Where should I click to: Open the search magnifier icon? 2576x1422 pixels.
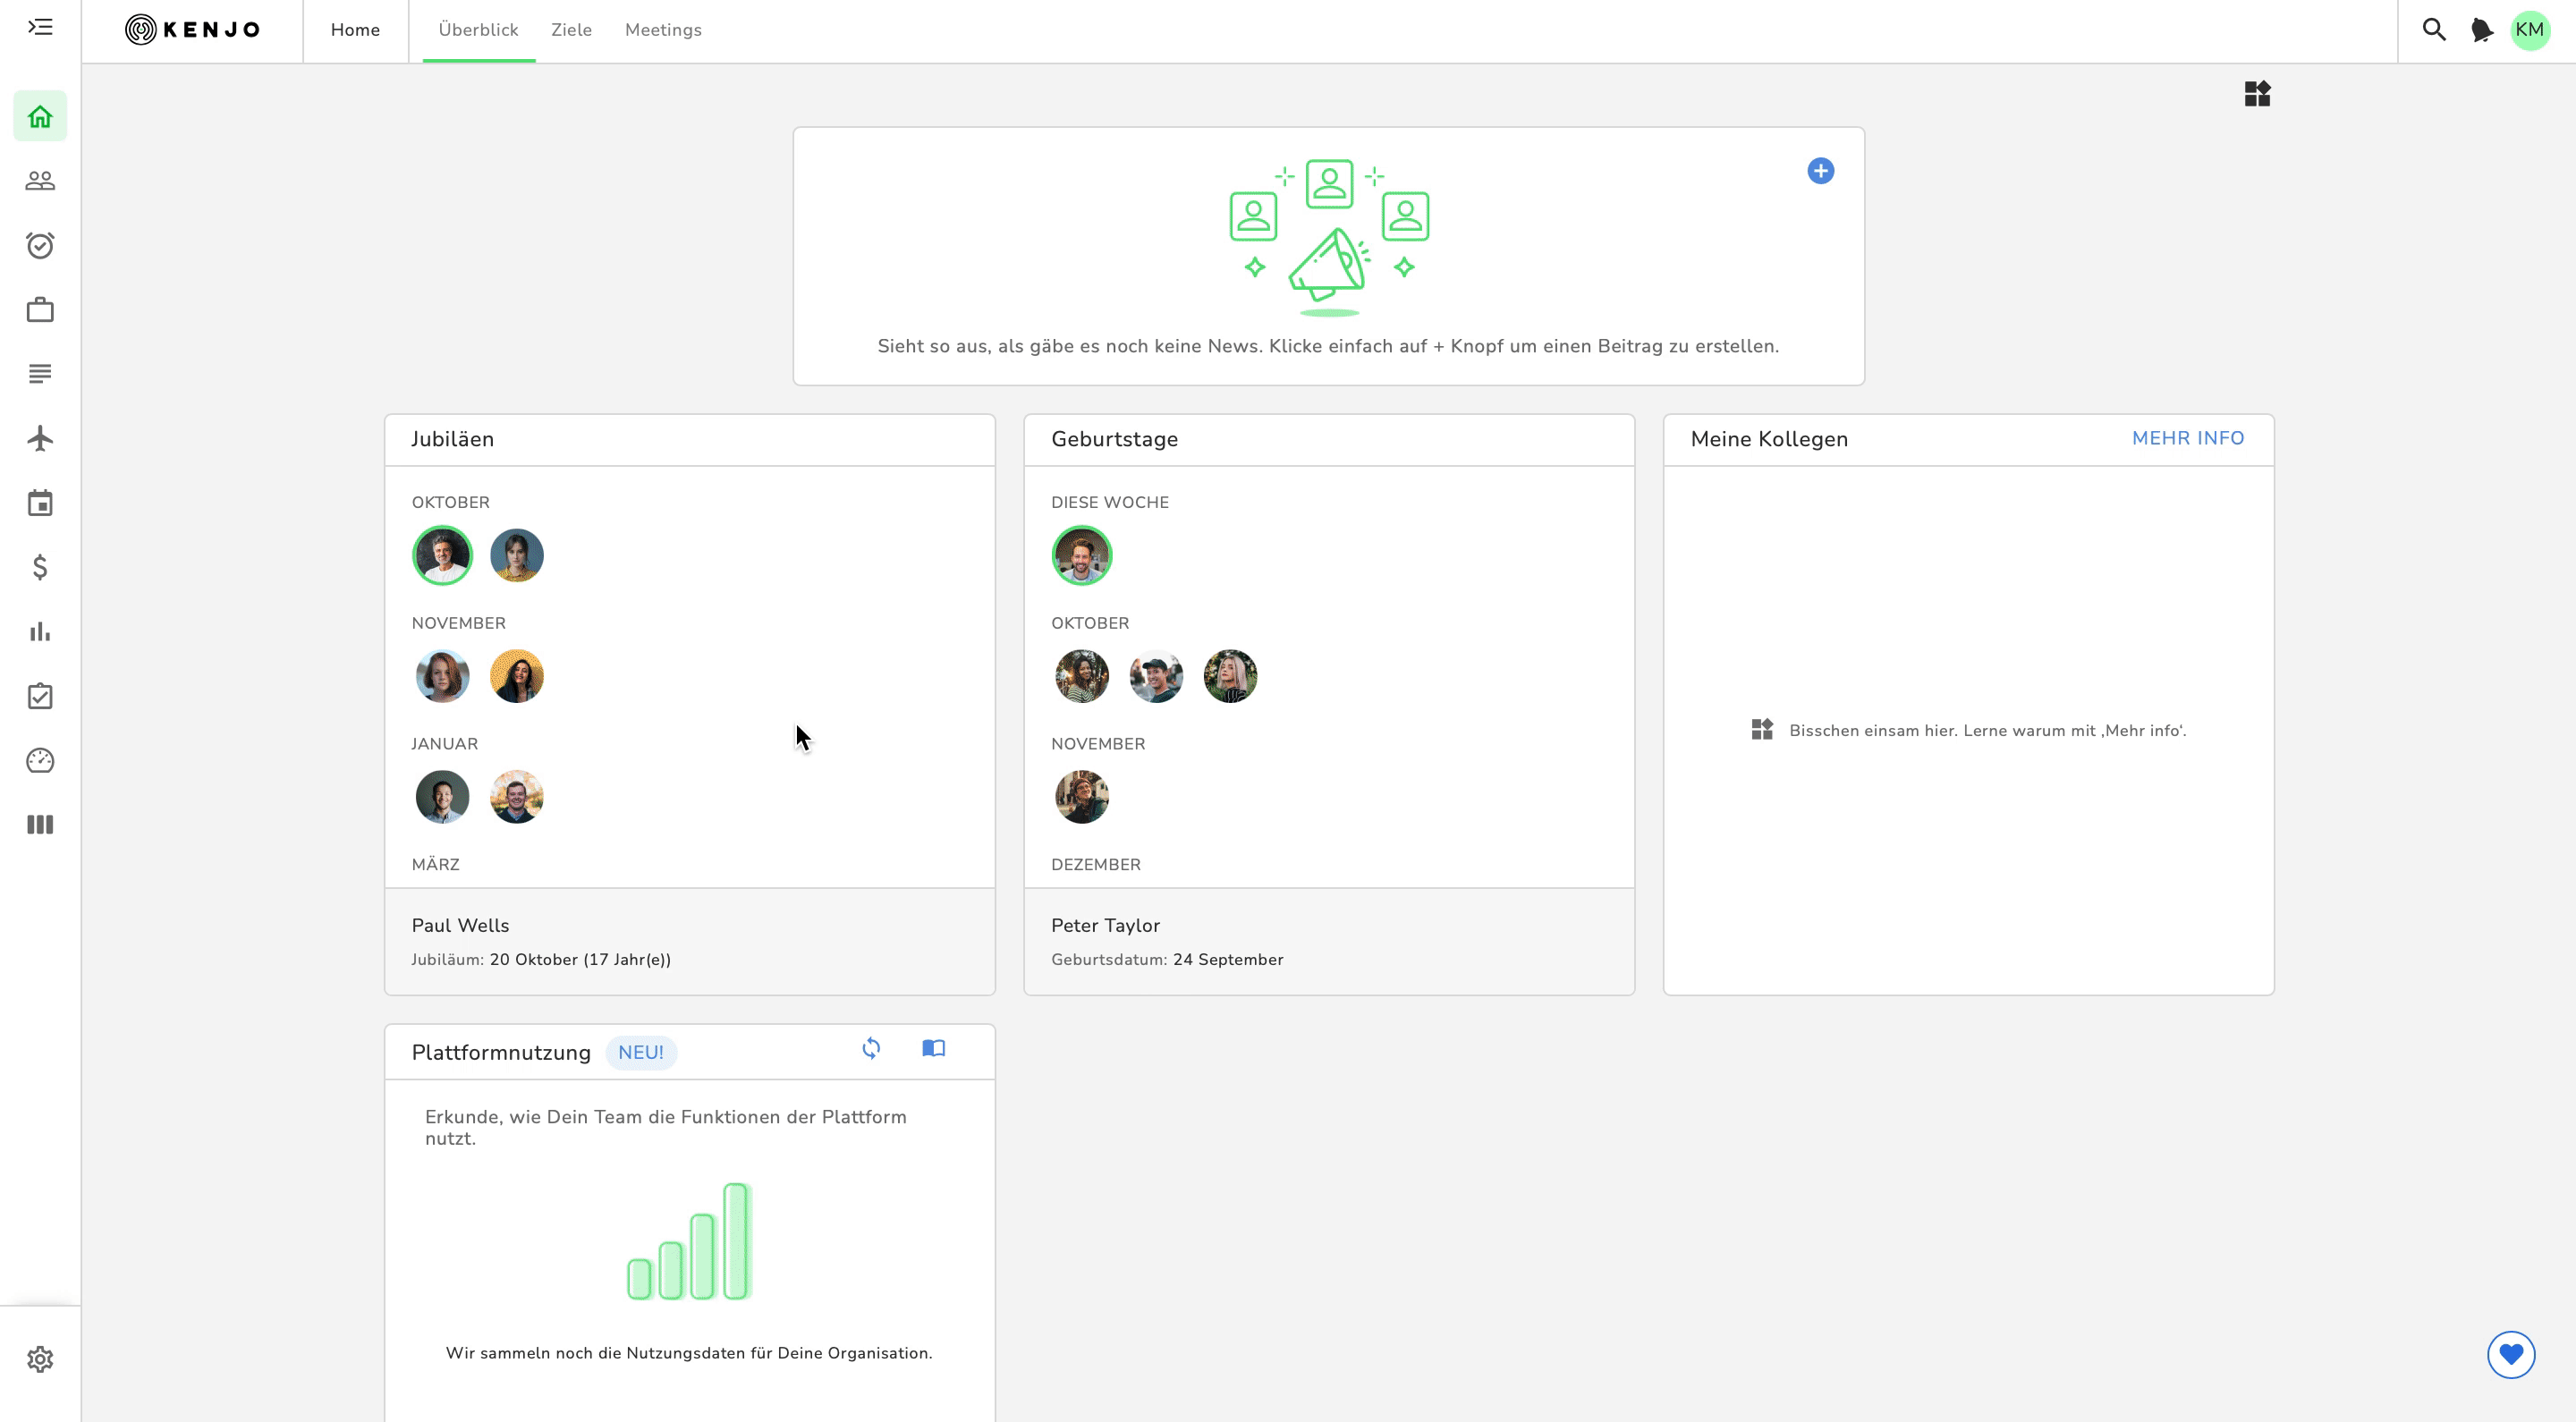[2433, 30]
